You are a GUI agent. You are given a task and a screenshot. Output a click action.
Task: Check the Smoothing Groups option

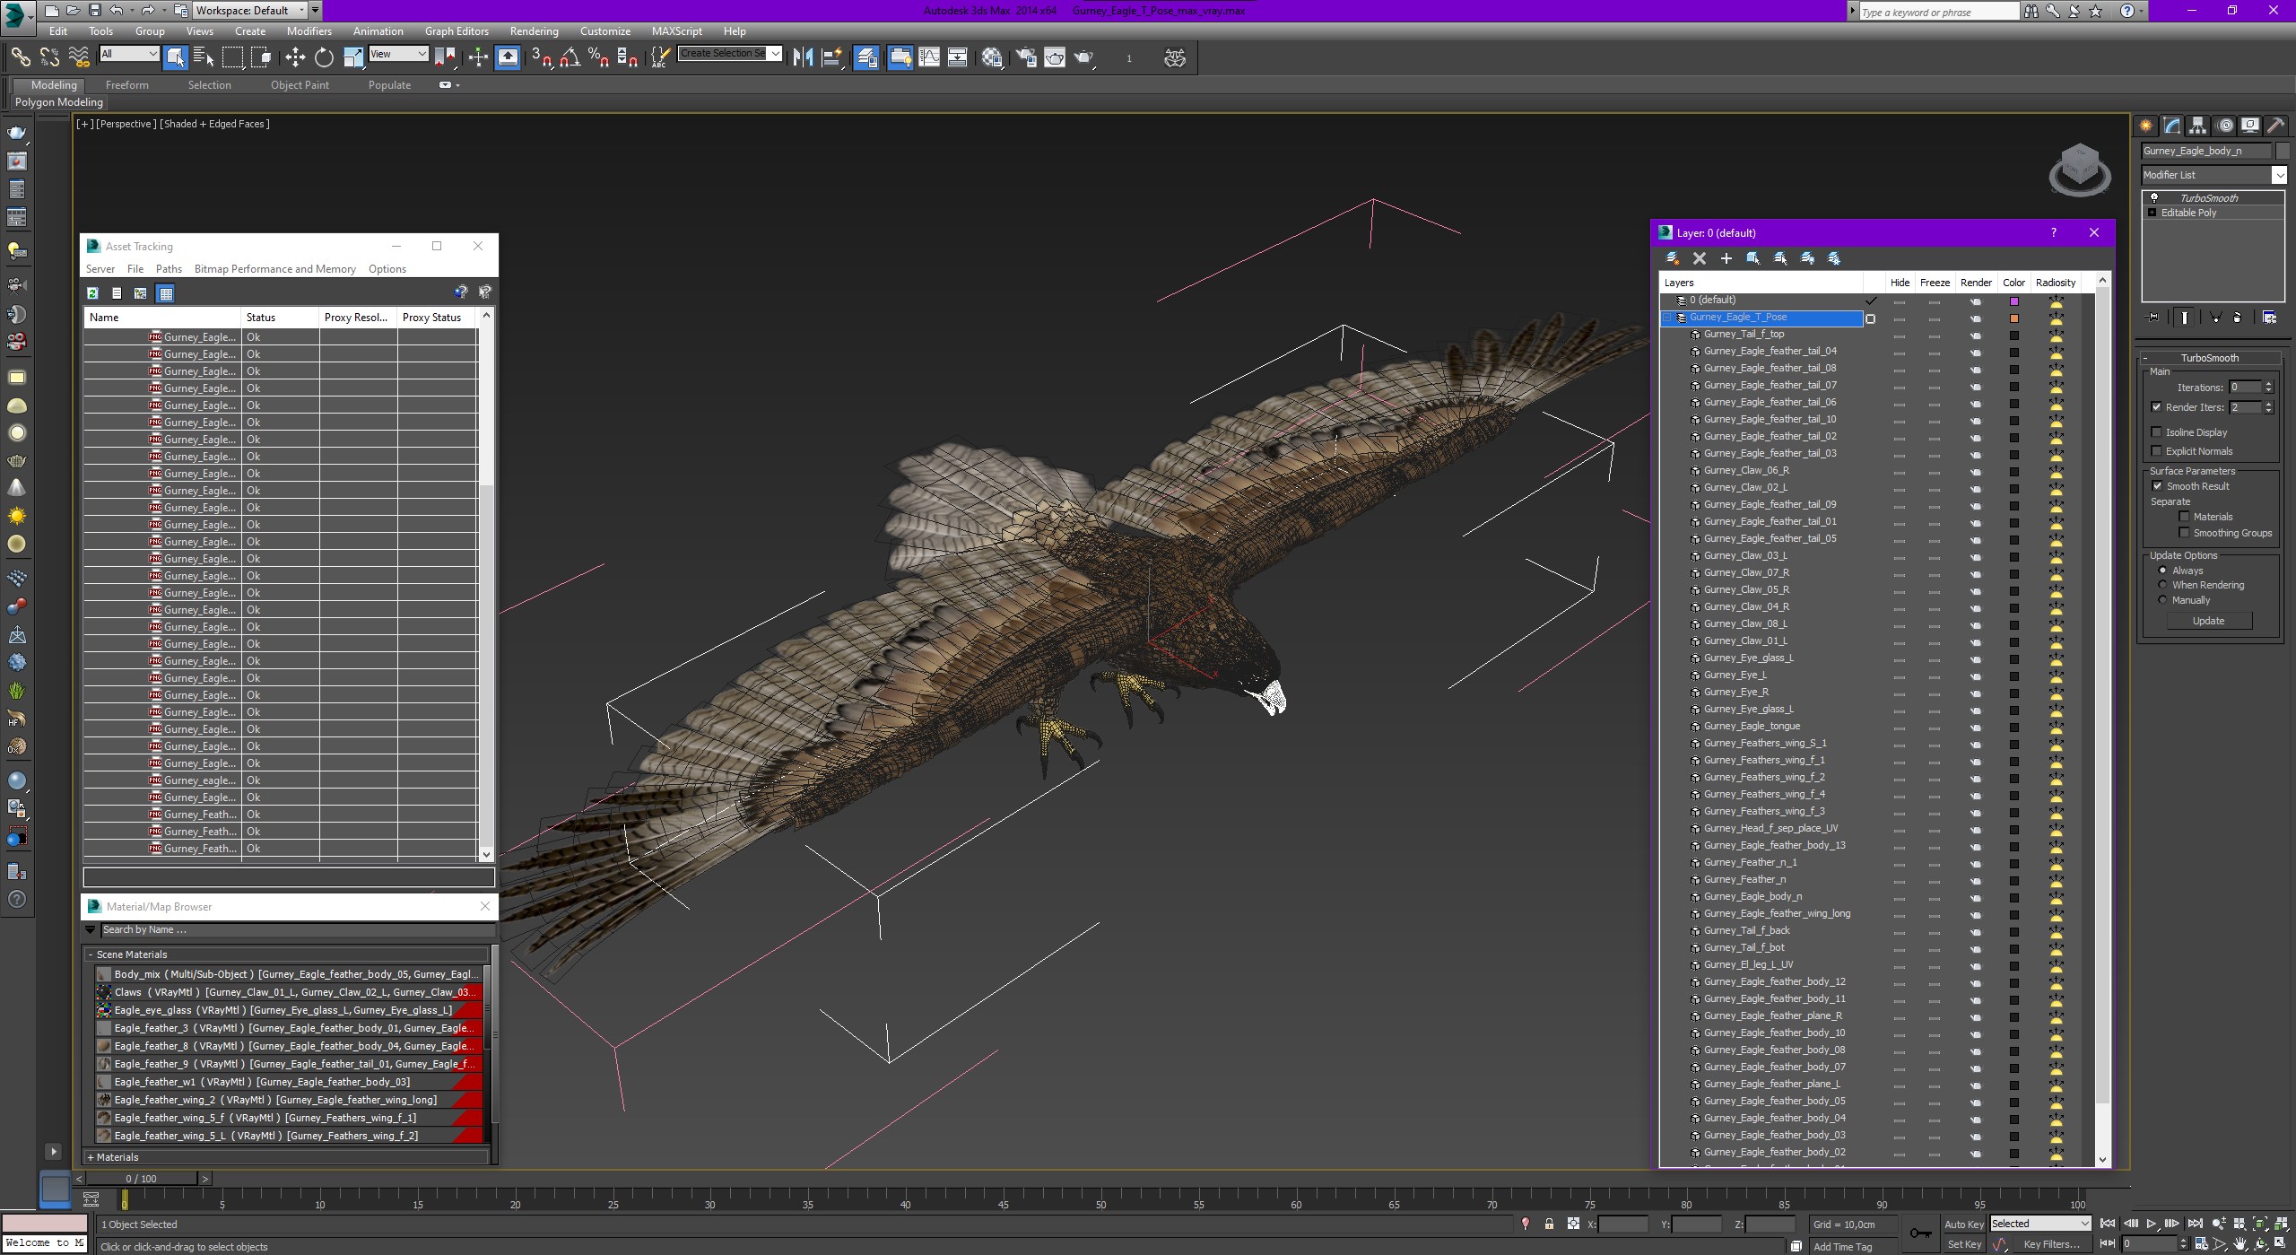point(2185,533)
